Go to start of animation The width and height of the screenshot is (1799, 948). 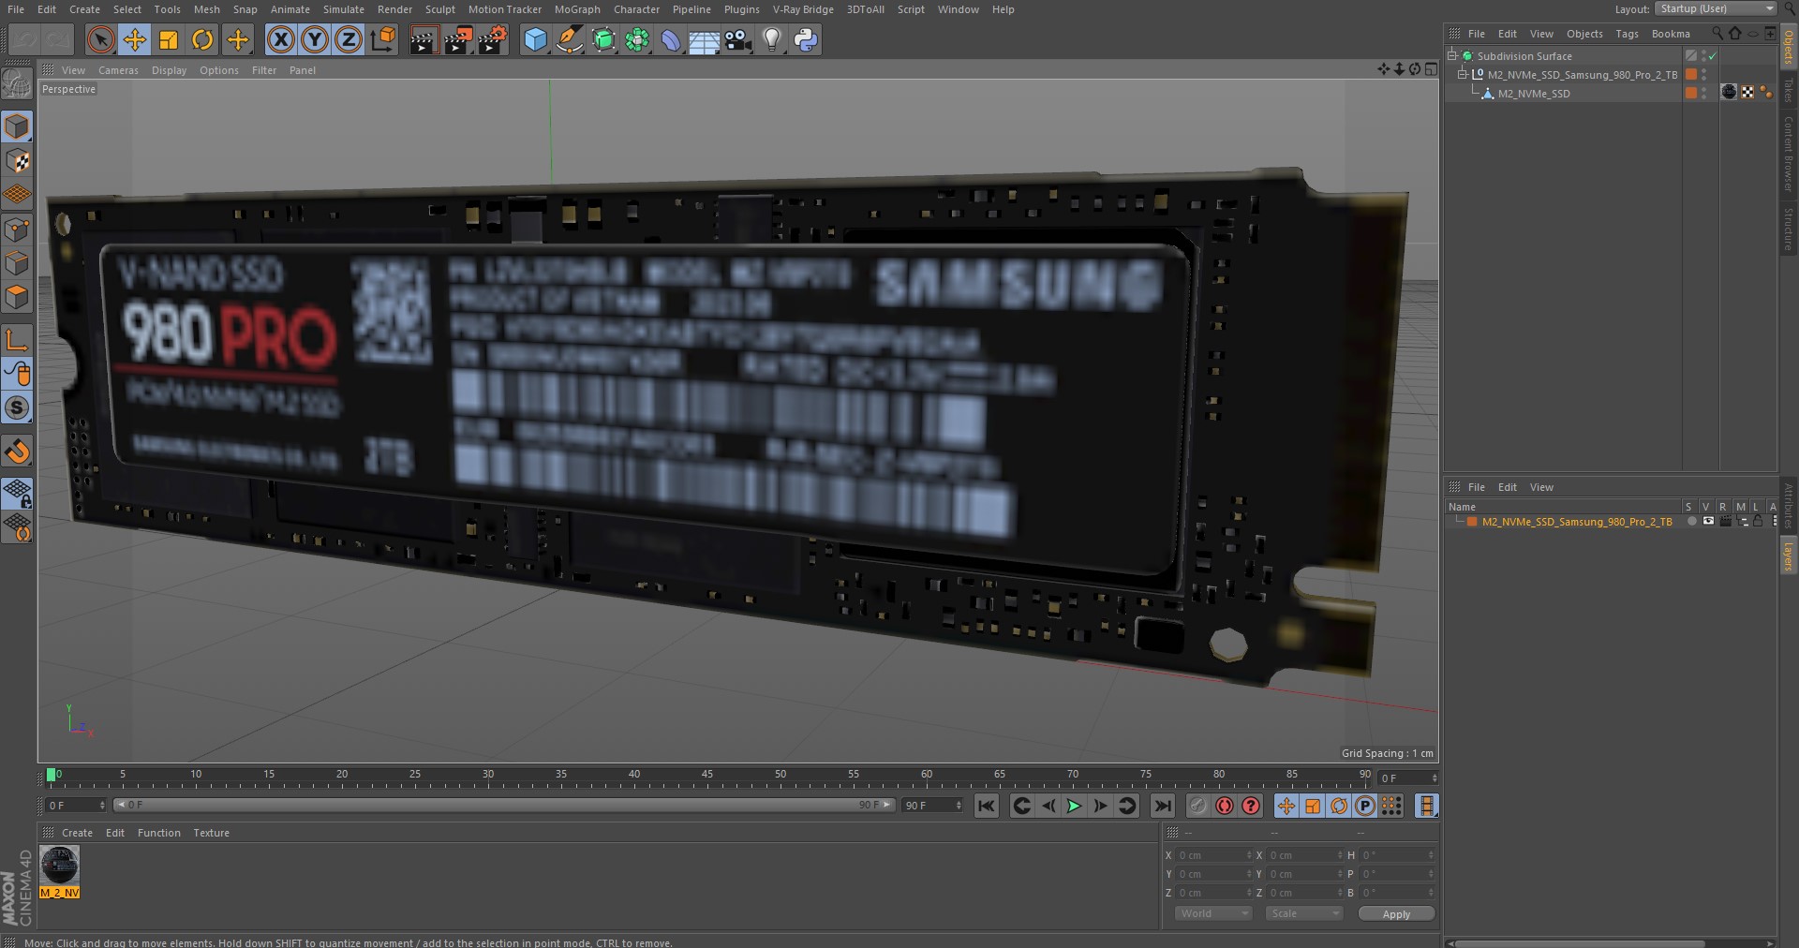click(986, 806)
